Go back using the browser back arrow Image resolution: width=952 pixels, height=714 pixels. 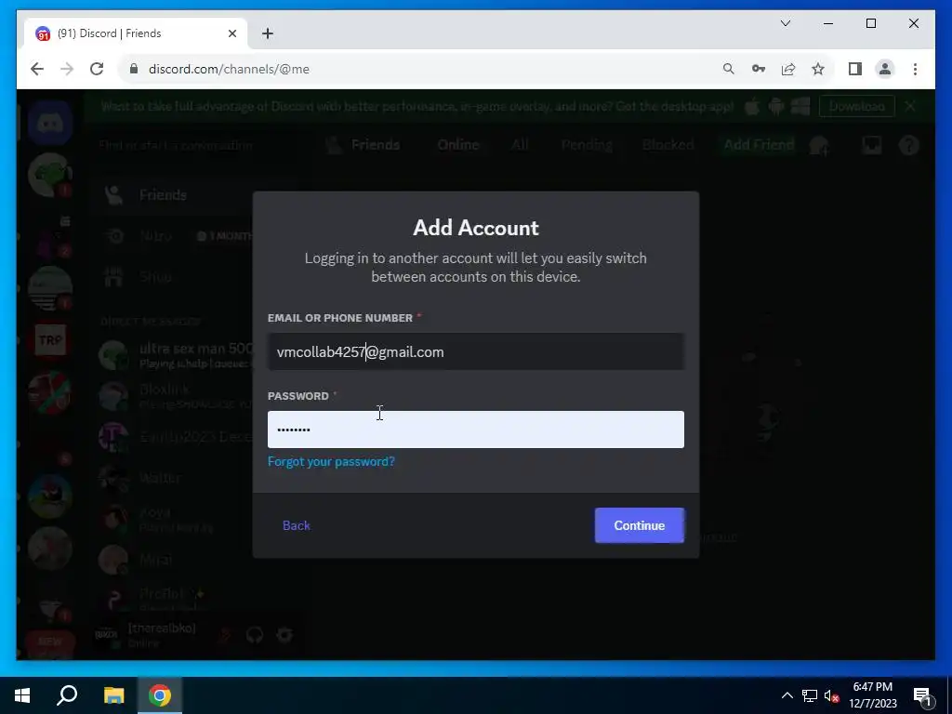click(x=37, y=69)
